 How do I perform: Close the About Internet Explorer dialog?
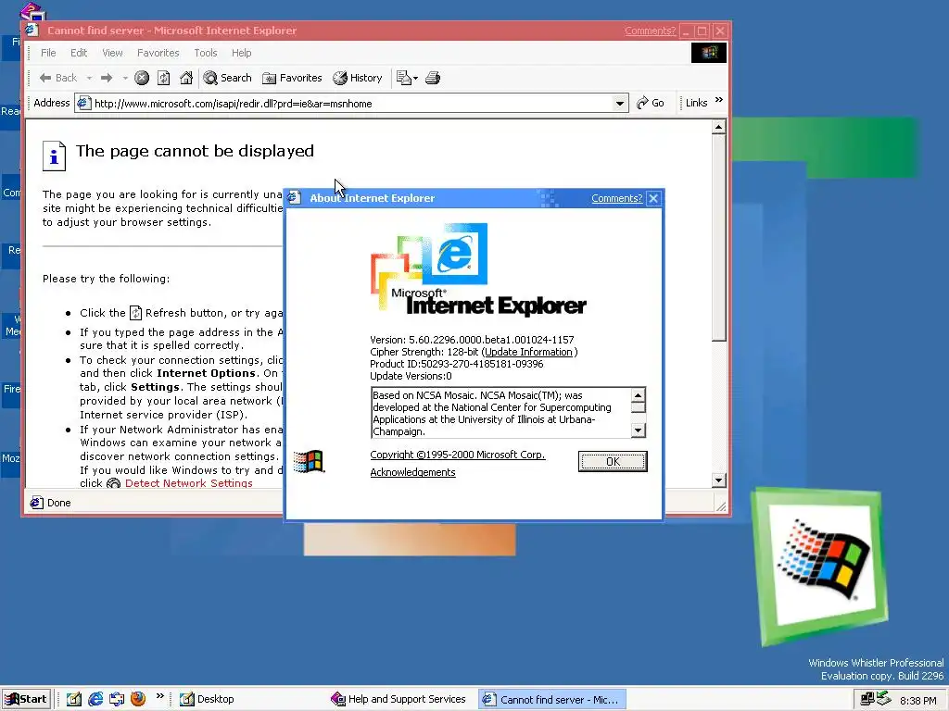click(653, 198)
